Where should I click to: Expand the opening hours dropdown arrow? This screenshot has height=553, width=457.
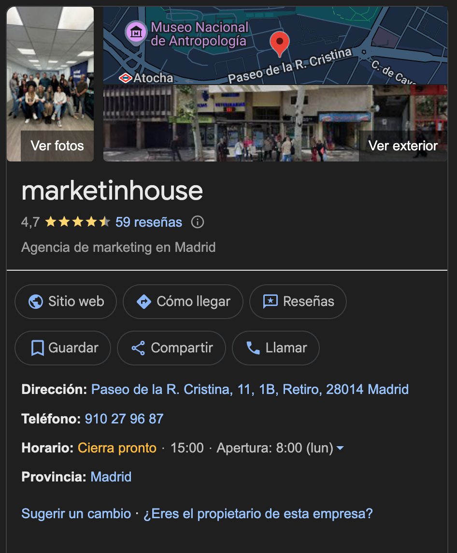pos(340,448)
